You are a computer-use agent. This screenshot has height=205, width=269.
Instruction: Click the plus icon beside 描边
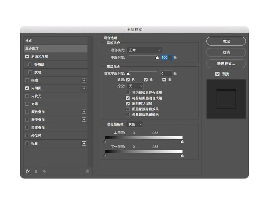coord(84,80)
